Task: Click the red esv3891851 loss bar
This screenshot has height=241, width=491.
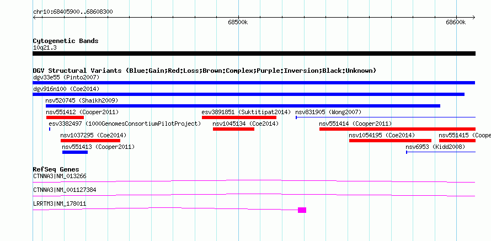Action: [x=239, y=117]
